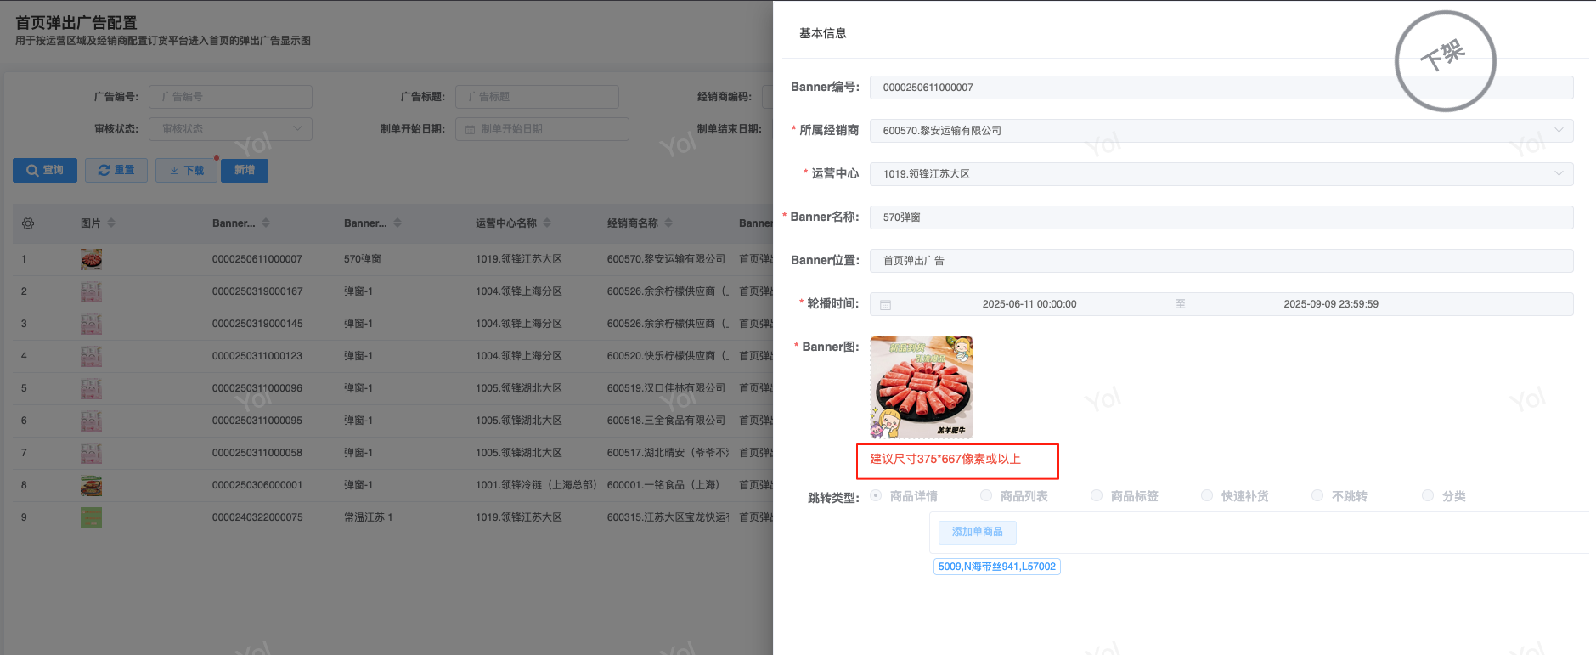
Task: Select 商品标签 jump type radio
Action: [1097, 495]
